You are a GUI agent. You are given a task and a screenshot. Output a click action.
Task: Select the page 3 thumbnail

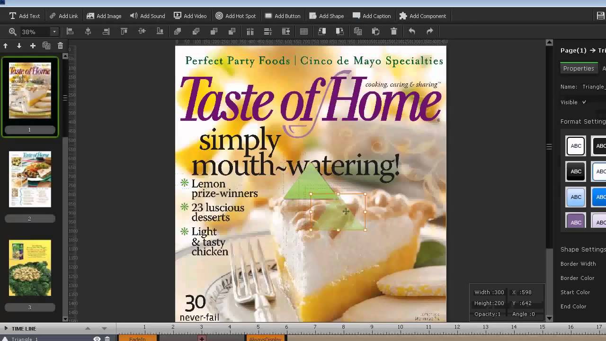click(x=30, y=268)
